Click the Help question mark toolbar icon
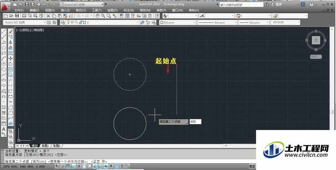This screenshot has width=336, height=170. [157, 16]
